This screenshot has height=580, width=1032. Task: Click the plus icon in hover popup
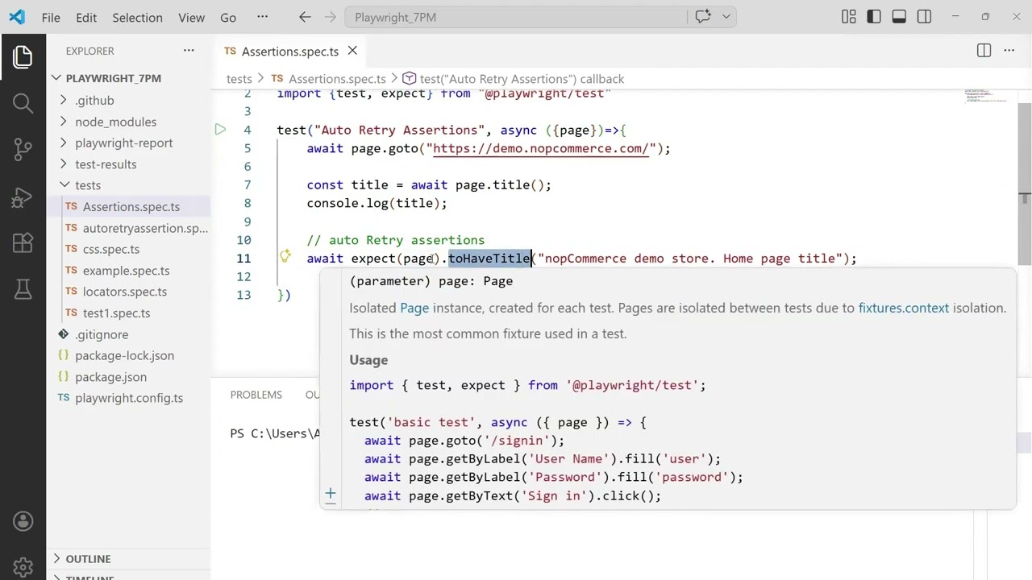coord(331,494)
